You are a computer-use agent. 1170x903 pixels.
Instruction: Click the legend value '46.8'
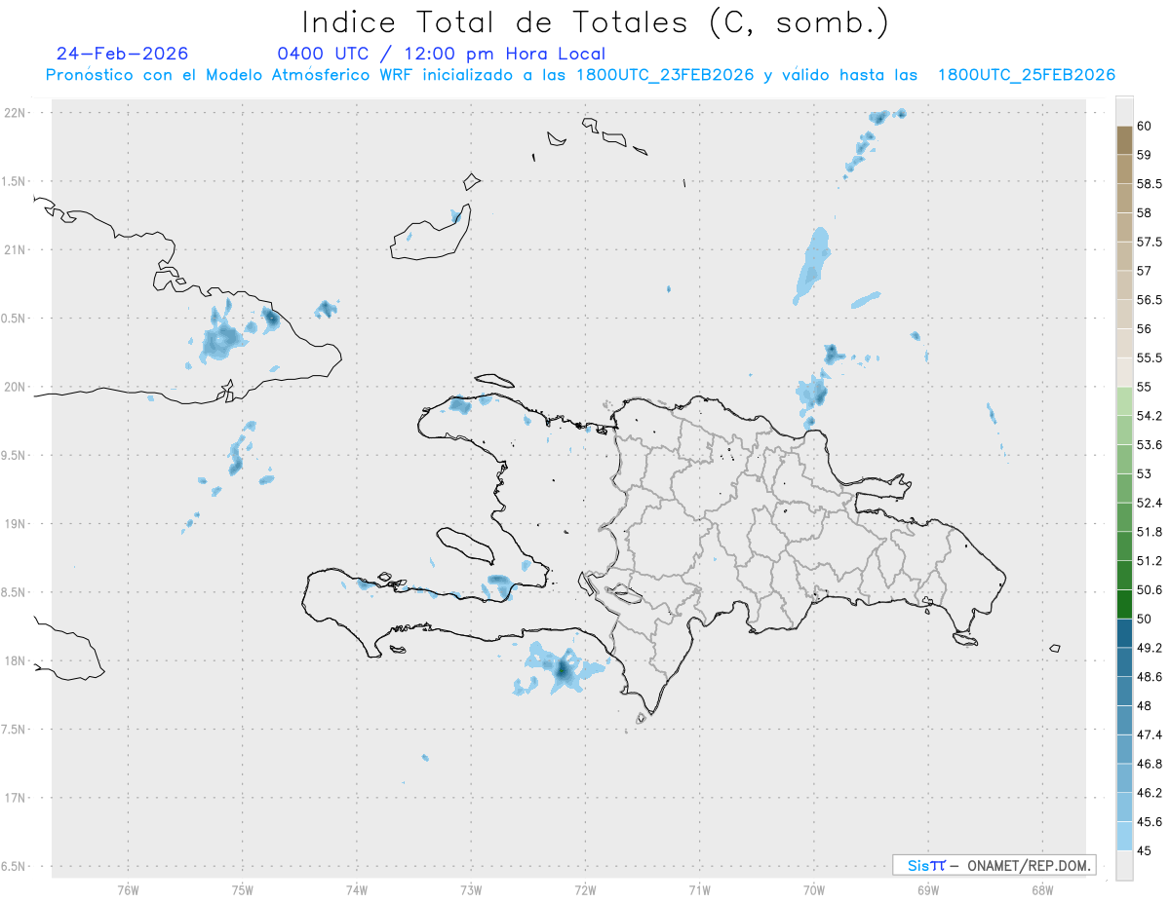[1150, 764]
